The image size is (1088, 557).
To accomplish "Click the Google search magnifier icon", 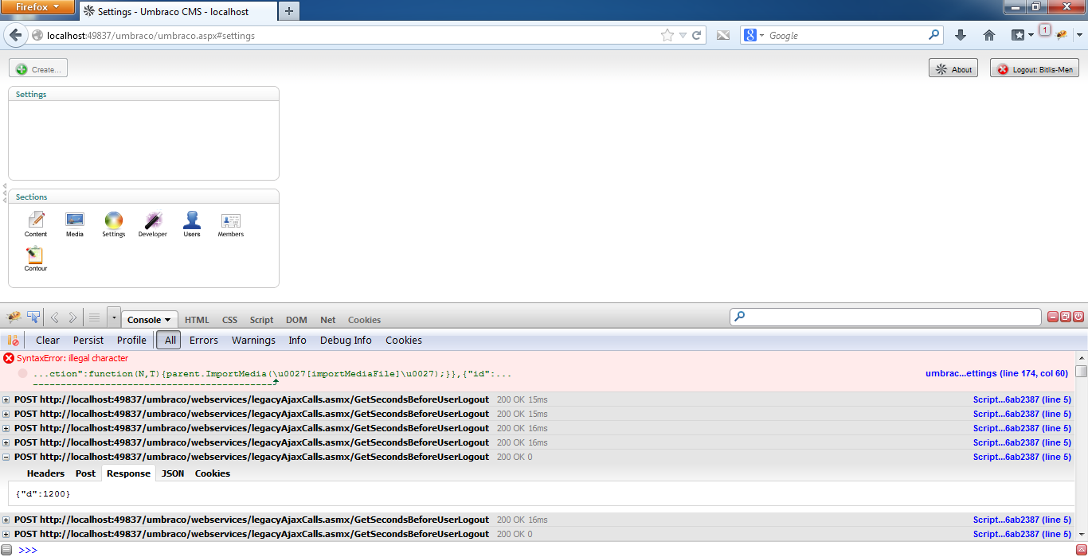I will pyautogui.click(x=934, y=35).
